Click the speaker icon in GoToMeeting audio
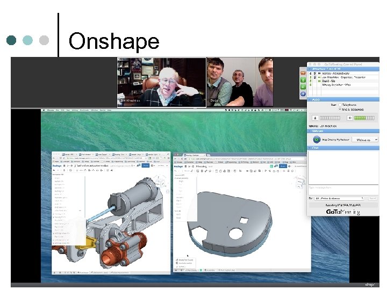 350,118
